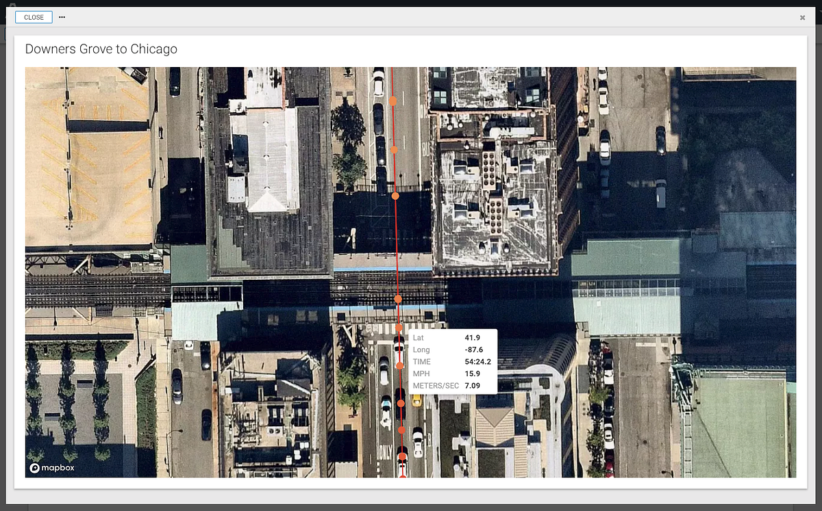Screen dimensions: 822x511
Task: Click the yellow taxi on the map
Action: pos(416,399)
